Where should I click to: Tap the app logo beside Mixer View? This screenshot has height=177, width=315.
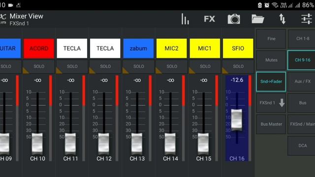tap(3, 19)
